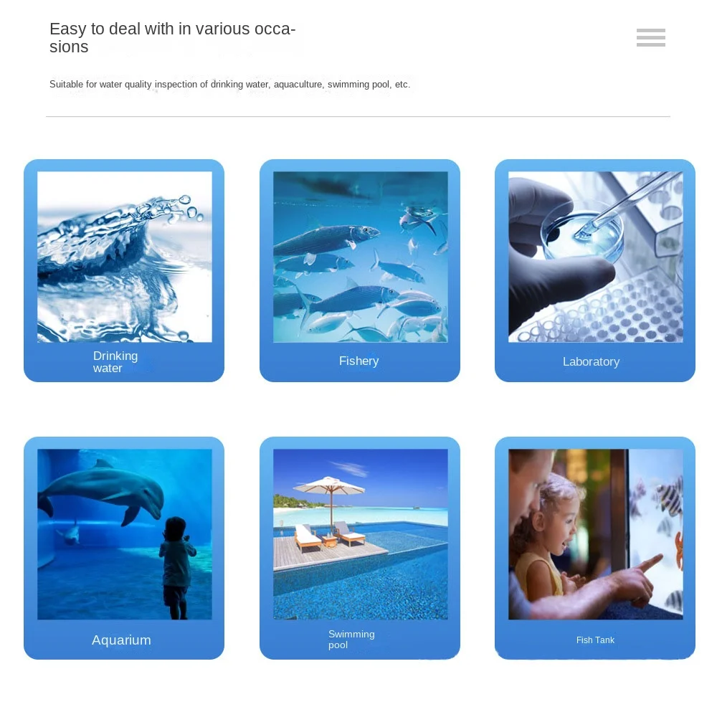The image size is (717, 717).
Task: Open the Fishery fish photo
Action: pyautogui.click(x=361, y=257)
